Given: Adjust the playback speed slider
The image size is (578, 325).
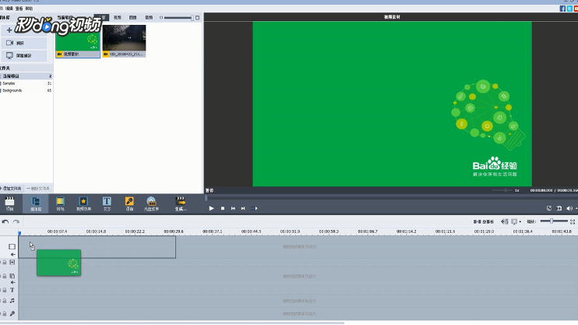Looking at the screenshot, I should 502,190.
